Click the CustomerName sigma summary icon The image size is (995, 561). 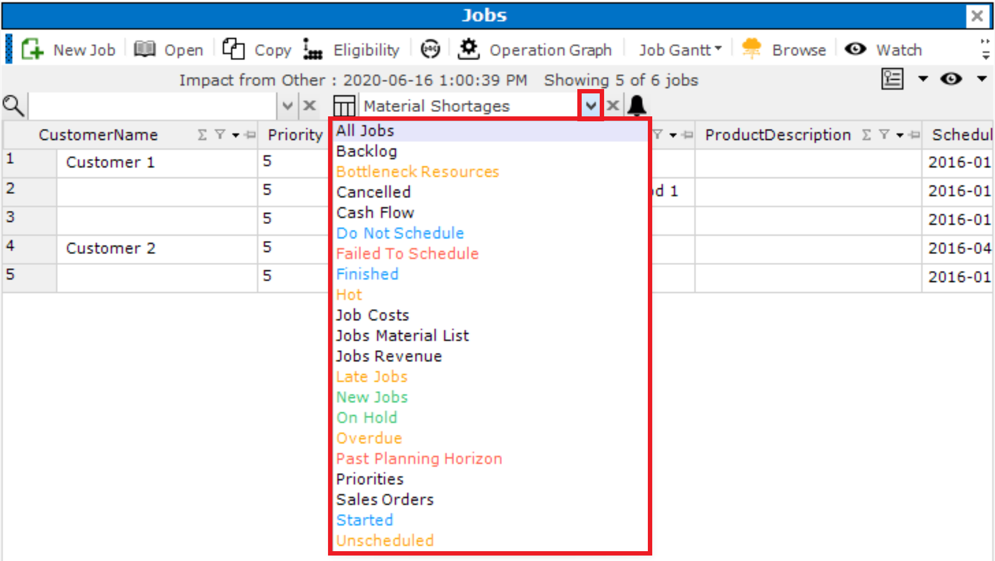(202, 135)
